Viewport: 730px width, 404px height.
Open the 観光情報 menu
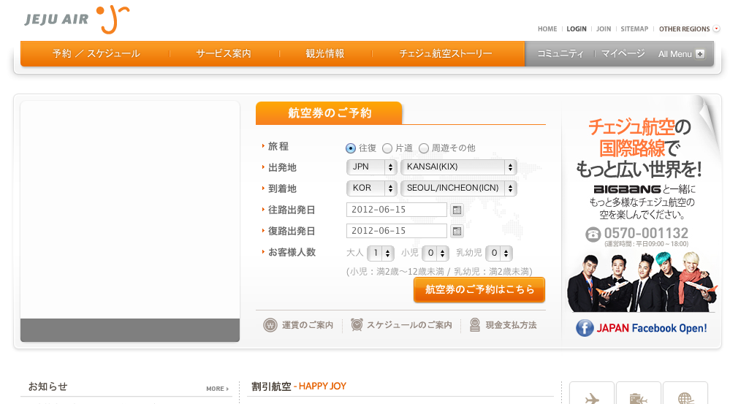[x=325, y=53]
